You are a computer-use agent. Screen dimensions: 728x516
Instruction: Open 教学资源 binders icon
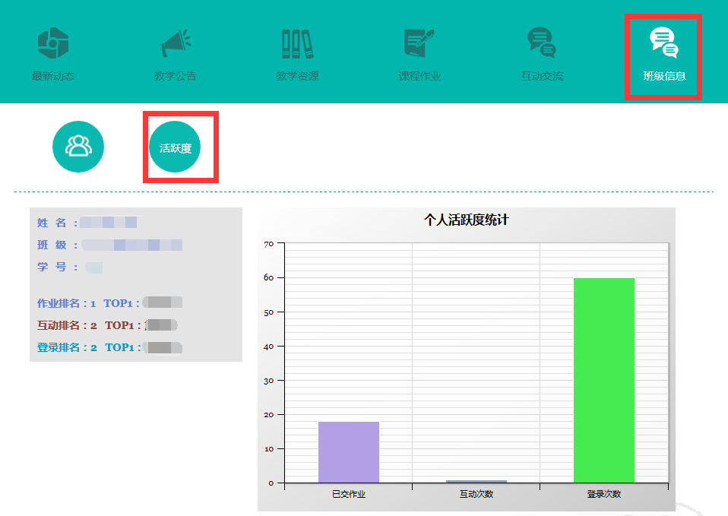click(297, 43)
